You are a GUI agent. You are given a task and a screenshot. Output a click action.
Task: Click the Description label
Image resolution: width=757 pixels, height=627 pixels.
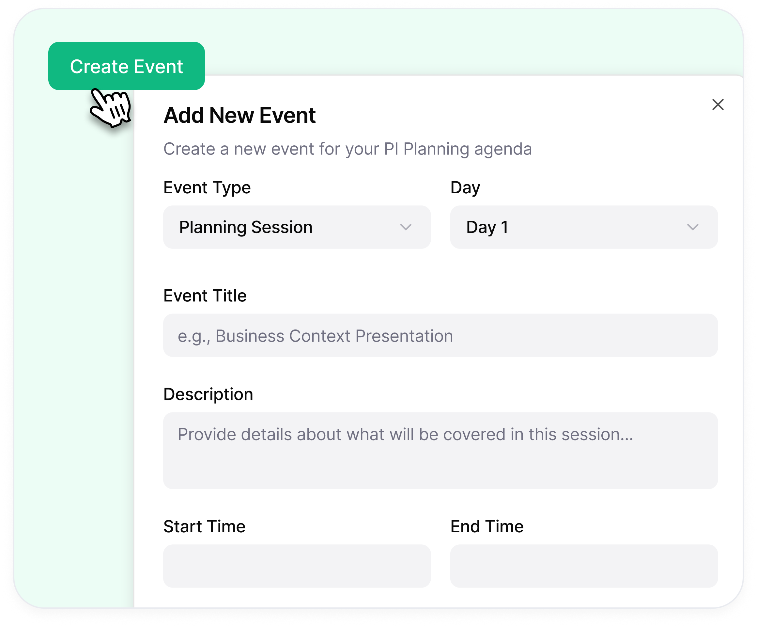click(208, 394)
